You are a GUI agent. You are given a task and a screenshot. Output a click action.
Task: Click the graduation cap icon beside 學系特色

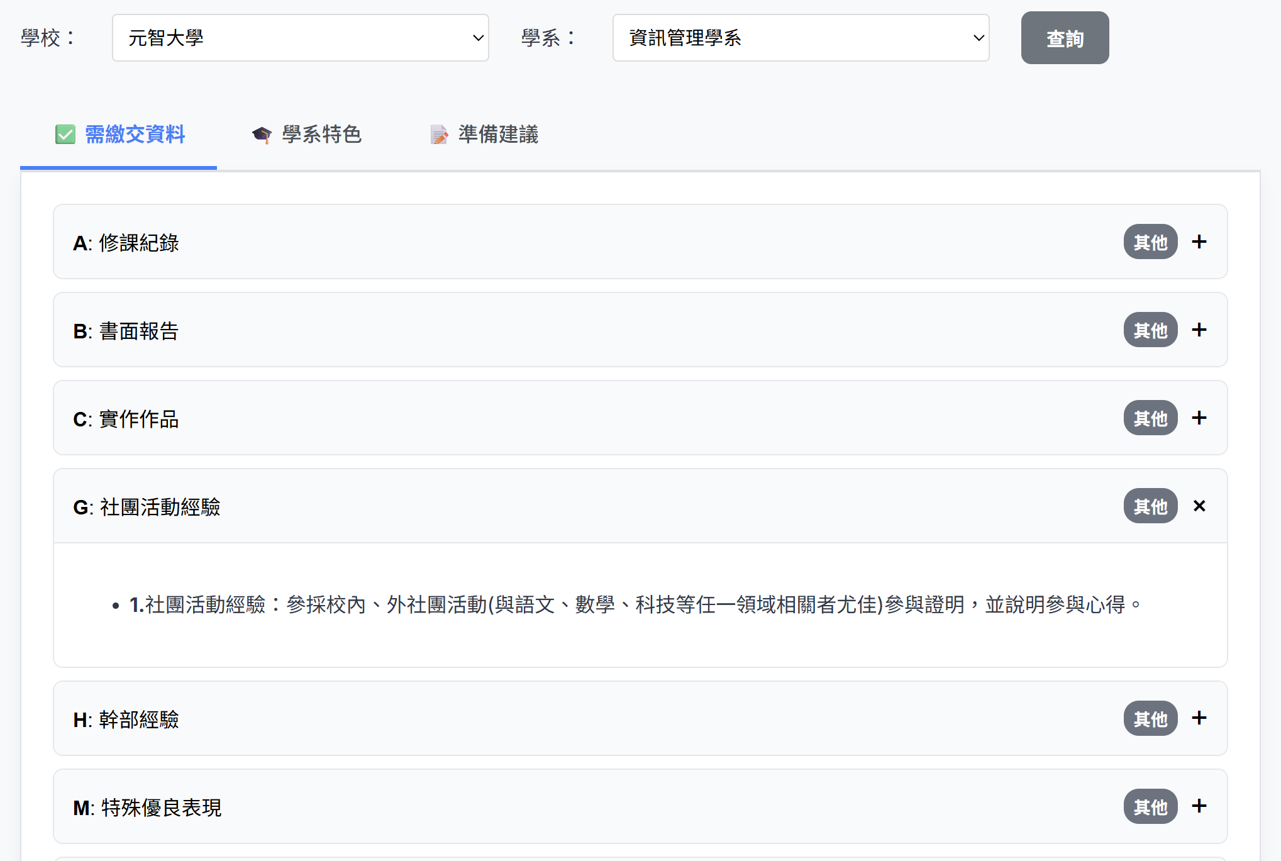[x=262, y=134]
